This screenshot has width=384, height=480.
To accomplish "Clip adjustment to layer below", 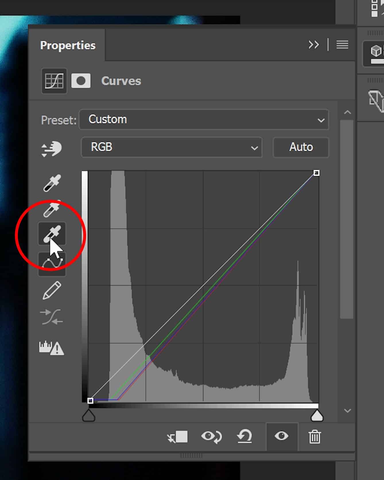I will pyautogui.click(x=177, y=437).
